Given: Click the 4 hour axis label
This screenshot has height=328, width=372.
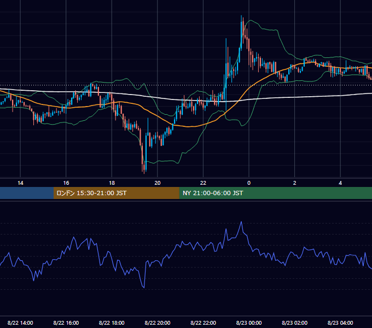Looking at the screenshot, I should [340, 183].
